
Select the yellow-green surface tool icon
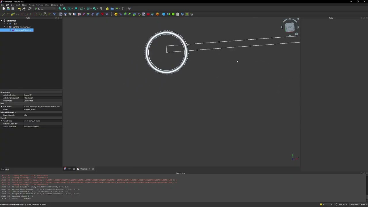point(13,14)
